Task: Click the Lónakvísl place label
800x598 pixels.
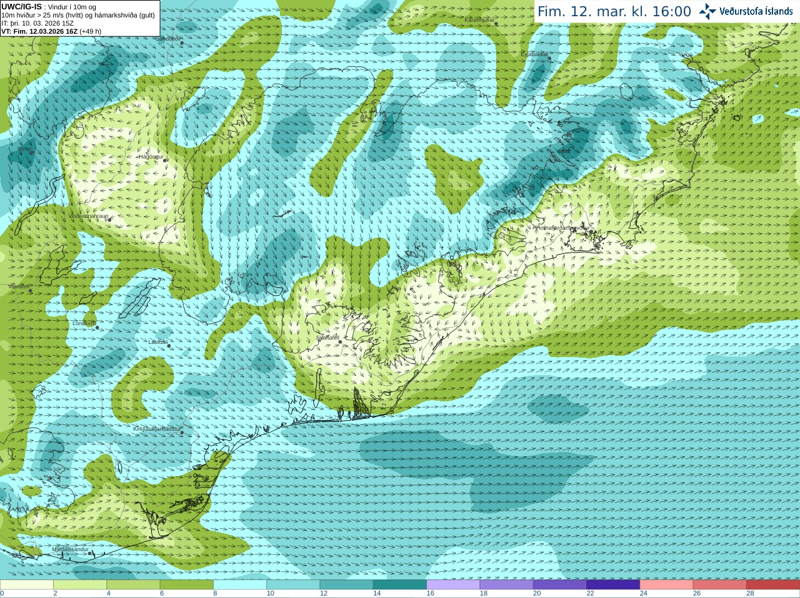Action: point(83,323)
